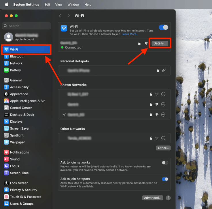Turn off the main Wi-Fi switch
Image resolution: width=212 pixels, height=209 pixels.
coord(163,27)
